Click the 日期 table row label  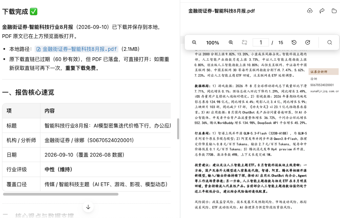click(12, 155)
